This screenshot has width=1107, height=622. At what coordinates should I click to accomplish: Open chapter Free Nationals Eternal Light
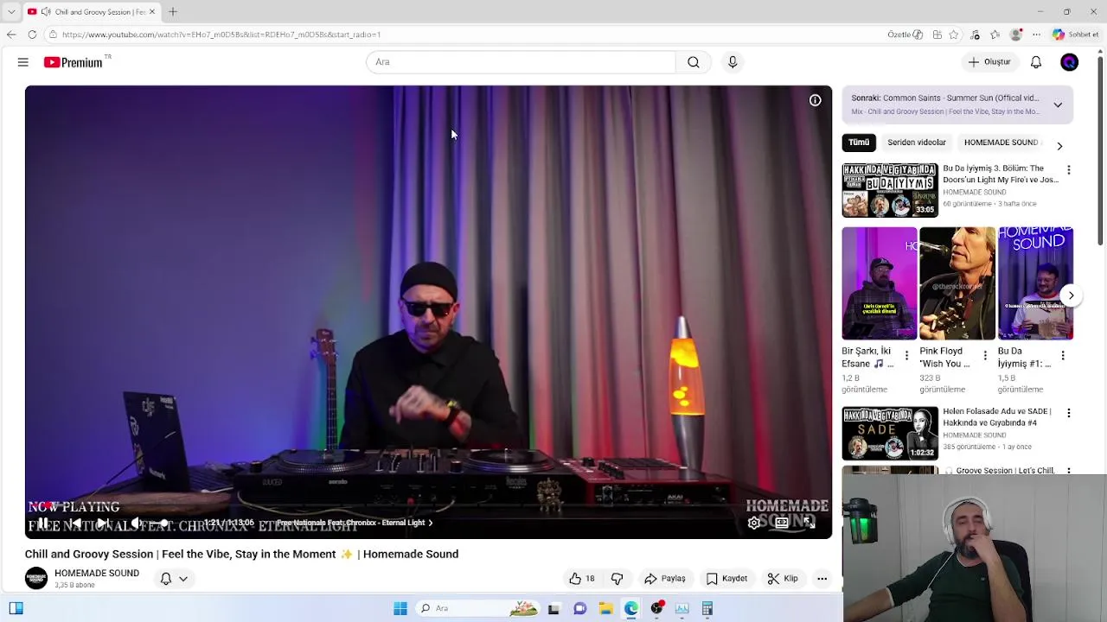tap(355, 523)
